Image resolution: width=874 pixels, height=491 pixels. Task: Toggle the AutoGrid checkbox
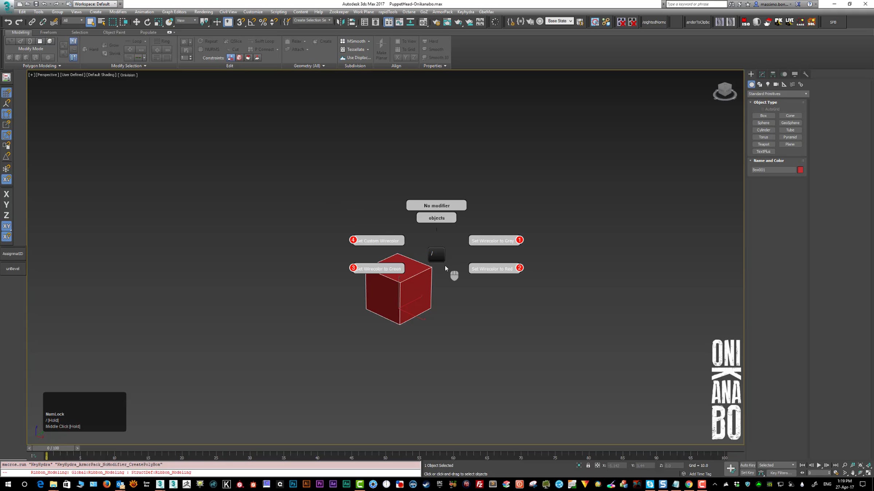[762, 109]
